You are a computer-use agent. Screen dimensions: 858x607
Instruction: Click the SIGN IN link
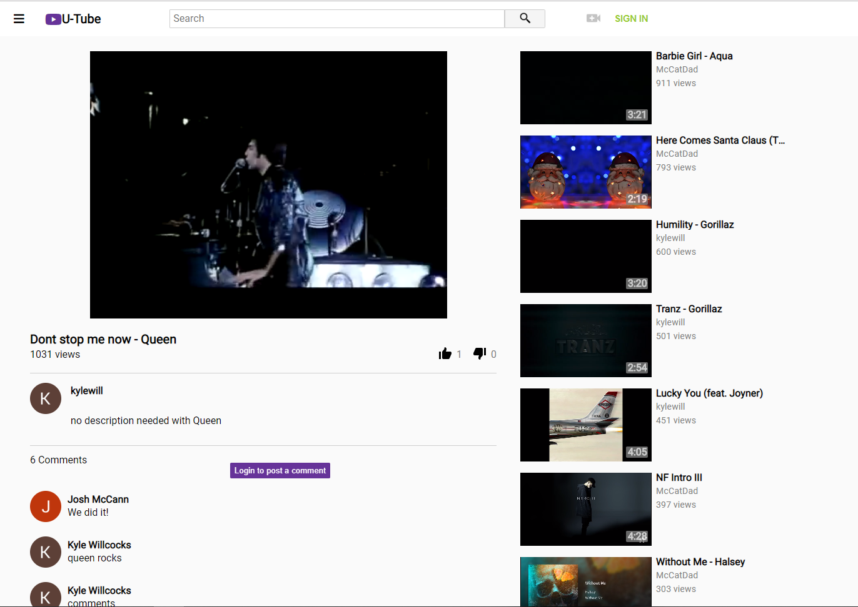[631, 19]
